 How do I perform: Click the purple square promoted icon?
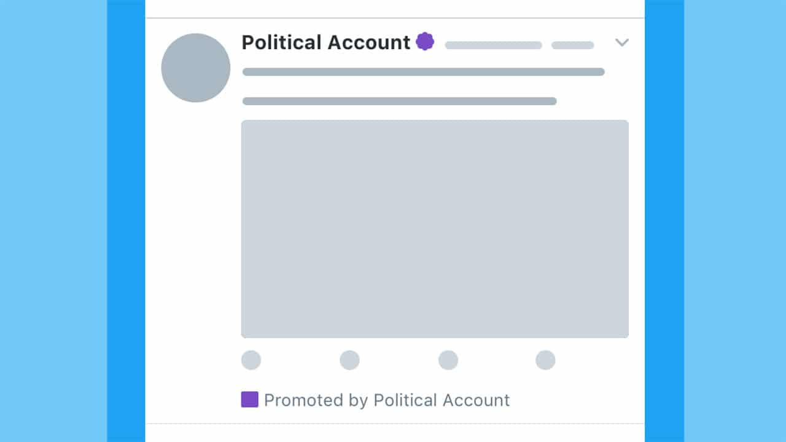pos(249,400)
